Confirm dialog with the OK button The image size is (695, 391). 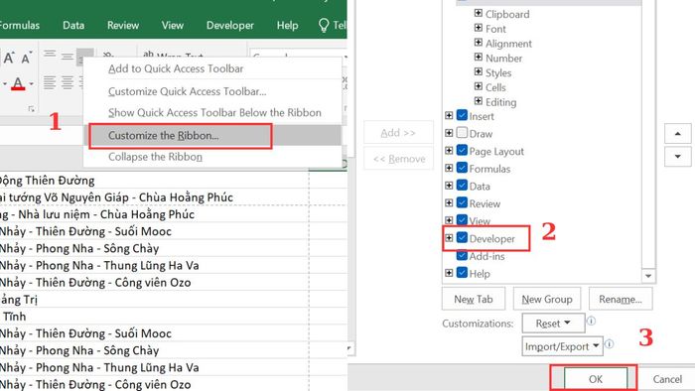click(596, 379)
